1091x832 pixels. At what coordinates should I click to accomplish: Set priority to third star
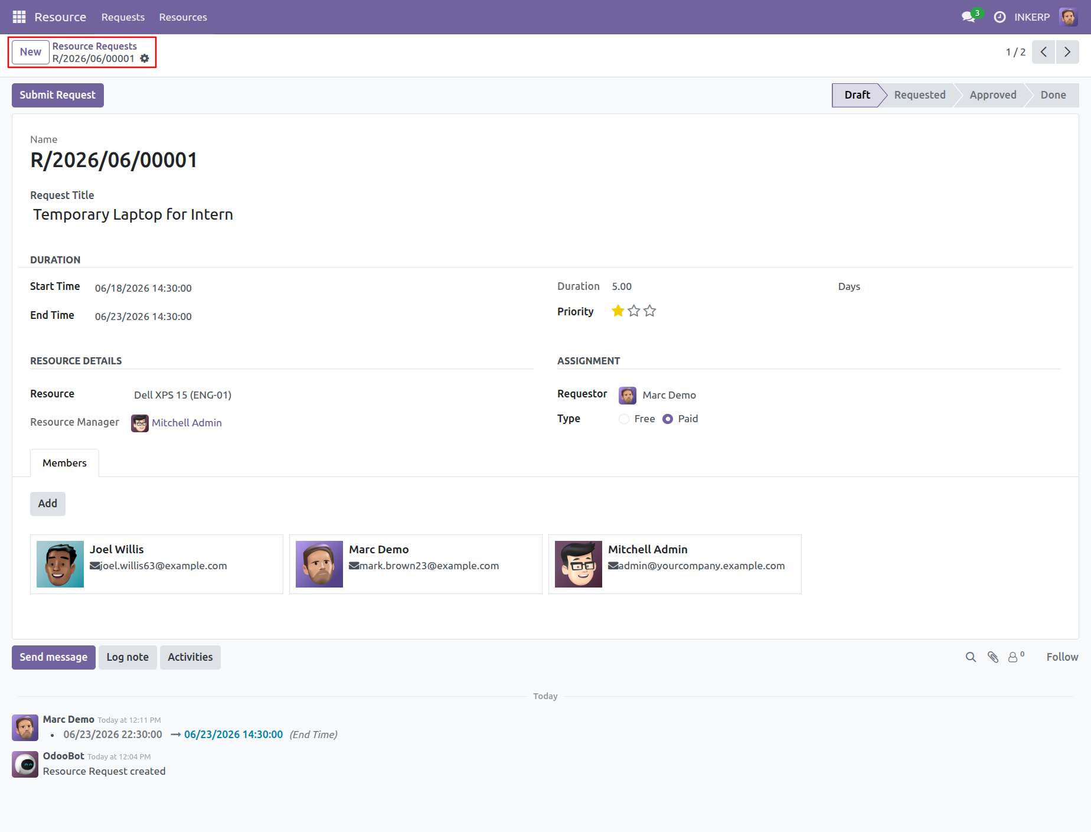(x=649, y=311)
